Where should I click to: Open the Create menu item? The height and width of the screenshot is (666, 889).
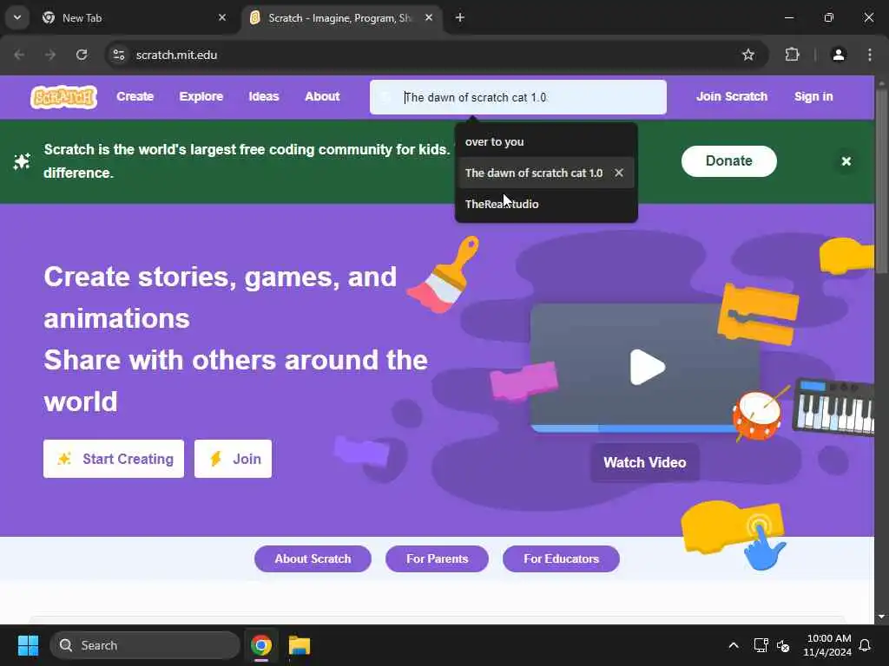click(135, 97)
